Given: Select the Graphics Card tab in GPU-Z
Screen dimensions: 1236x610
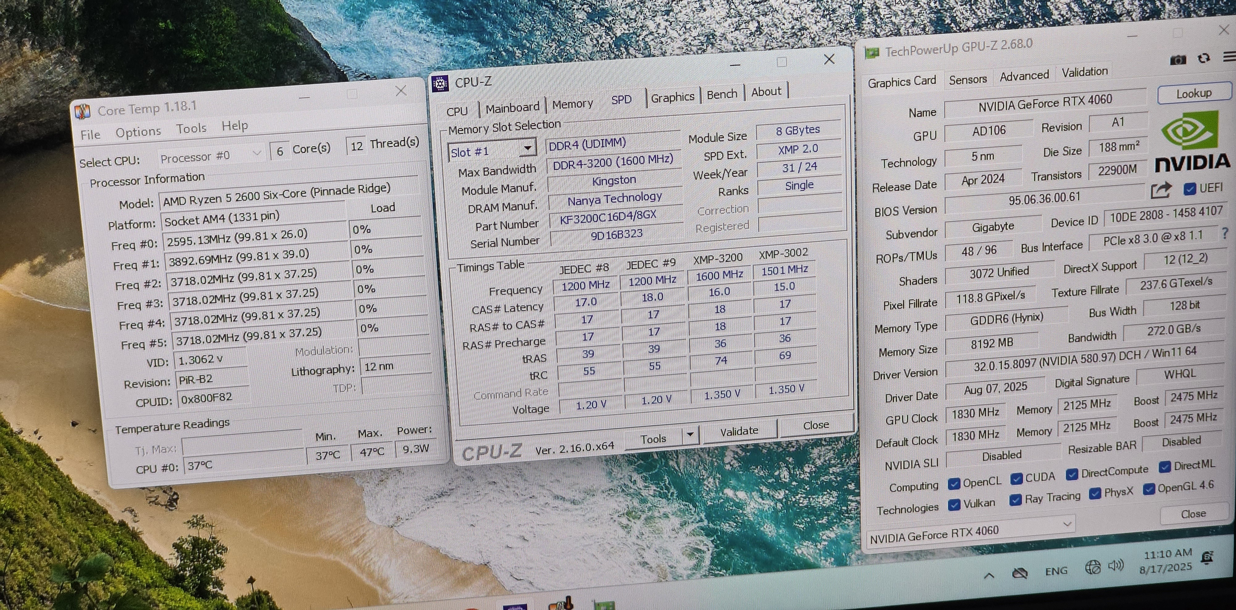Looking at the screenshot, I should (x=902, y=82).
